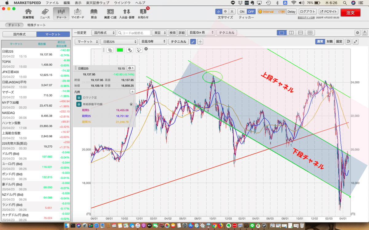This screenshot has height=230, width=369.
Task: Pick the green drawing color swatch
Action: (x=120, y=50)
